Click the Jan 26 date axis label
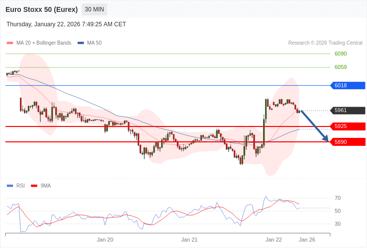Viewport: 367px width, 248px height. click(x=307, y=240)
